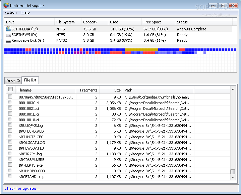
Task: Check the box for $RUHJL7D.ABD
Action: 10,130
